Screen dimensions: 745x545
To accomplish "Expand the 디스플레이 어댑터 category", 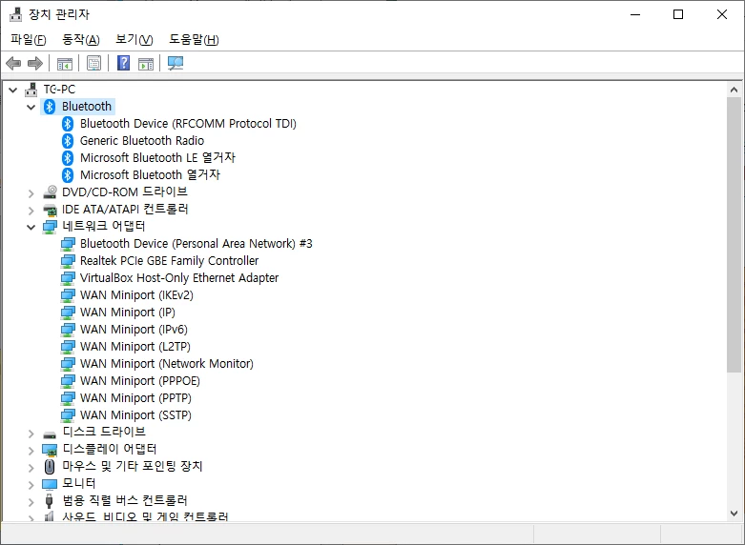I will 31,450.
